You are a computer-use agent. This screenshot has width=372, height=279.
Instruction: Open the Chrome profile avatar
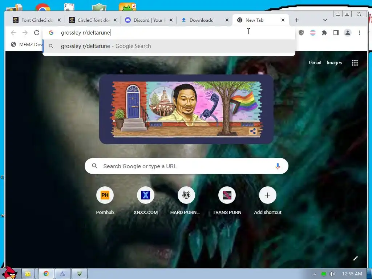(348, 33)
